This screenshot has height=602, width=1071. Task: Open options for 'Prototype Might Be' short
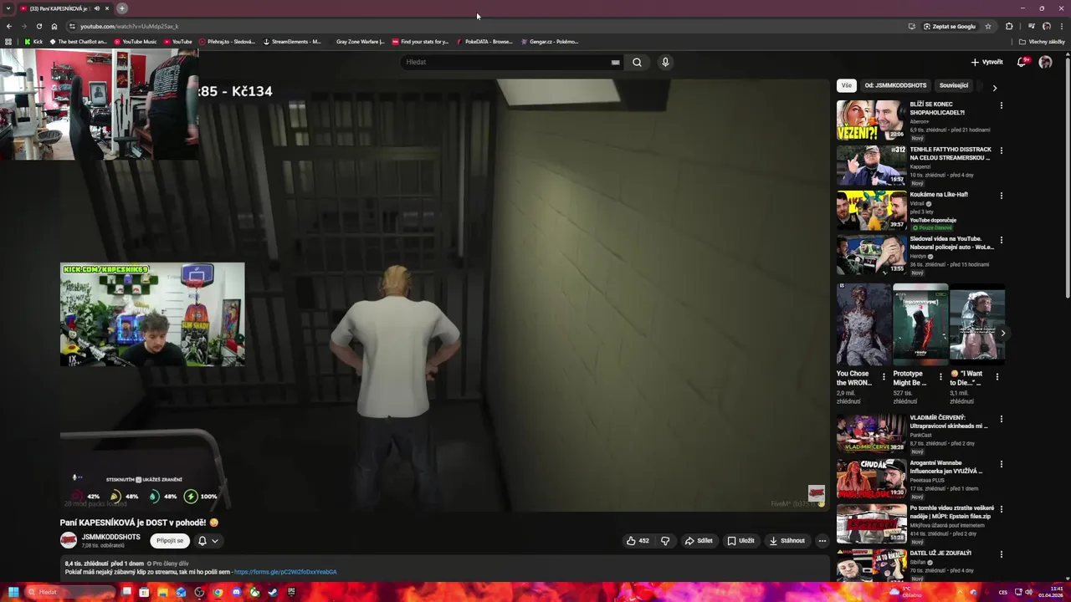[940, 377]
